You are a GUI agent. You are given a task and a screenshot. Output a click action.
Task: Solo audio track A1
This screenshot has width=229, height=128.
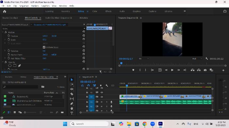click(107, 102)
